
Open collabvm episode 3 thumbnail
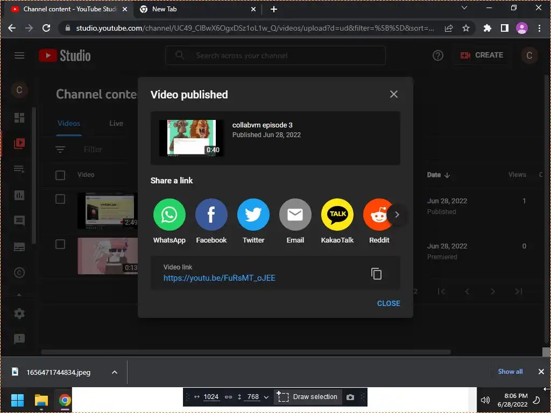(192, 138)
